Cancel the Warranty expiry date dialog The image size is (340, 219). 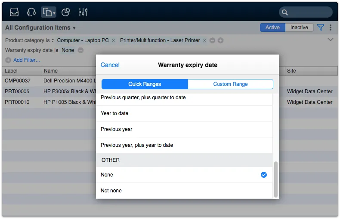pos(110,65)
